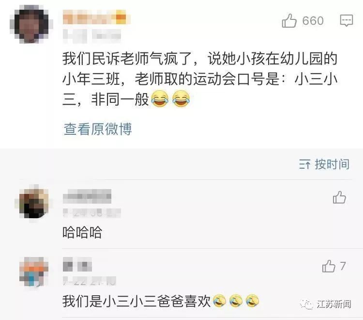The width and height of the screenshot is (363, 320).
Task: Click the 查看原微博 link
Action: [x=98, y=129]
